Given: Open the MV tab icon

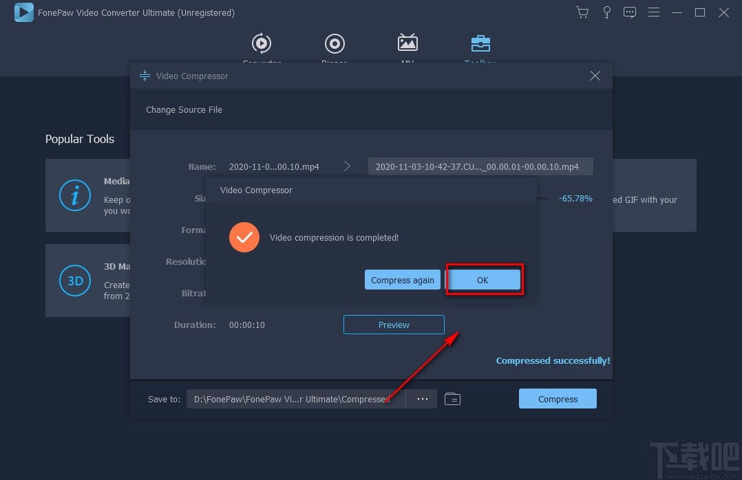Looking at the screenshot, I should pyautogui.click(x=407, y=43).
